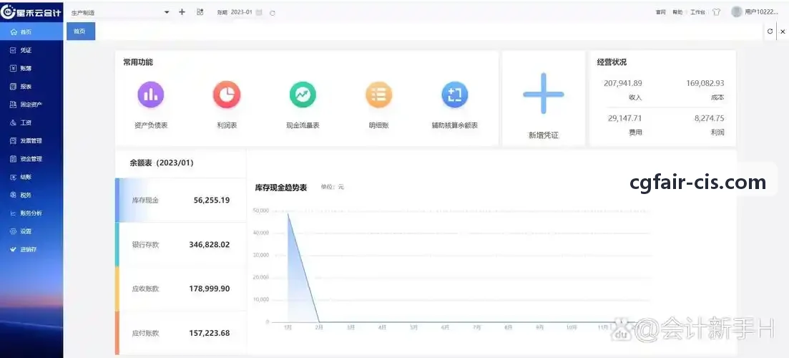Viewport: 789px width, 358px height.
Task: Click the 辅助核算余额表 blue icon
Action: (x=454, y=95)
